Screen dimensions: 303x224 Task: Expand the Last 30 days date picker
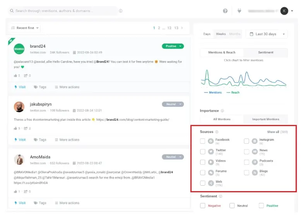pyautogui.click(x=267, y=34)
